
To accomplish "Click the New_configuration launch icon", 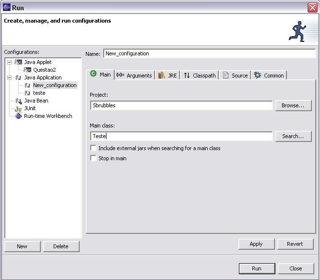I will click(x=27, y=85).
